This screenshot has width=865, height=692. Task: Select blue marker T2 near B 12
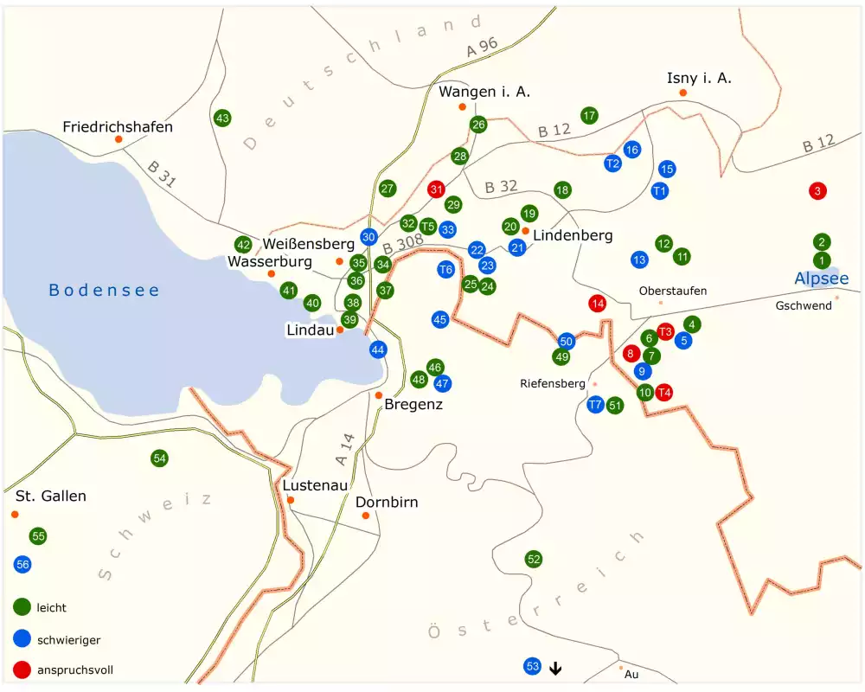click(613, 163)
